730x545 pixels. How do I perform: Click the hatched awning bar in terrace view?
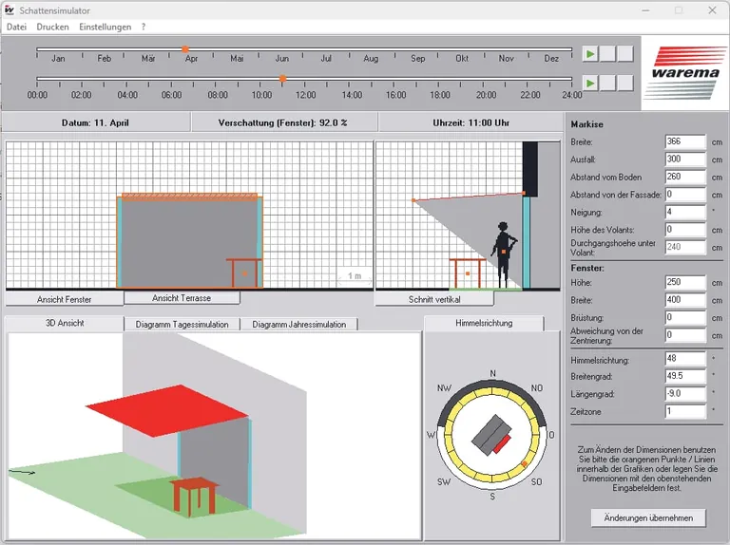click(x=189, y=197)
